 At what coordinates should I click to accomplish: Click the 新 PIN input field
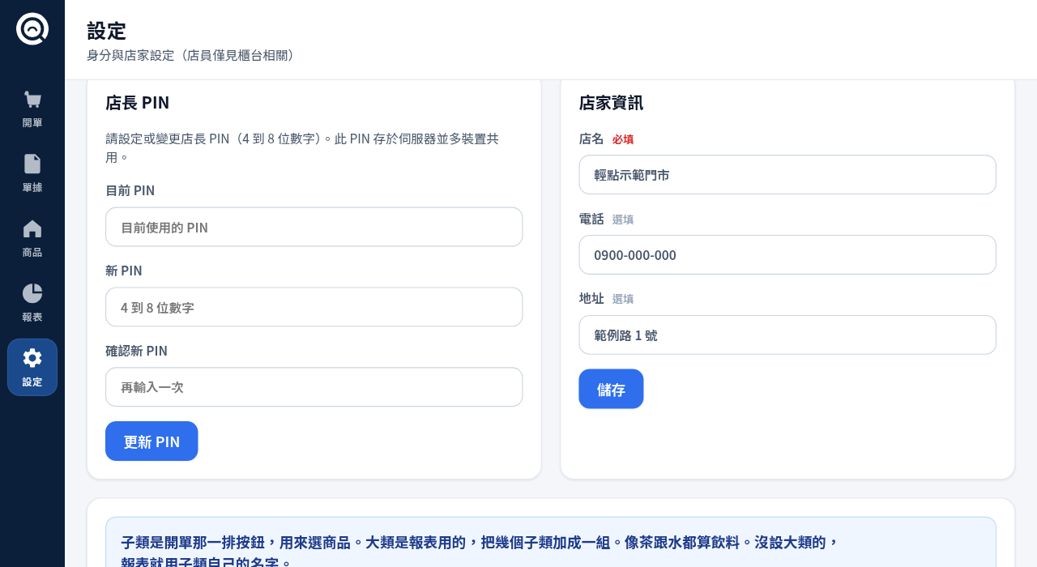(314, 307)
